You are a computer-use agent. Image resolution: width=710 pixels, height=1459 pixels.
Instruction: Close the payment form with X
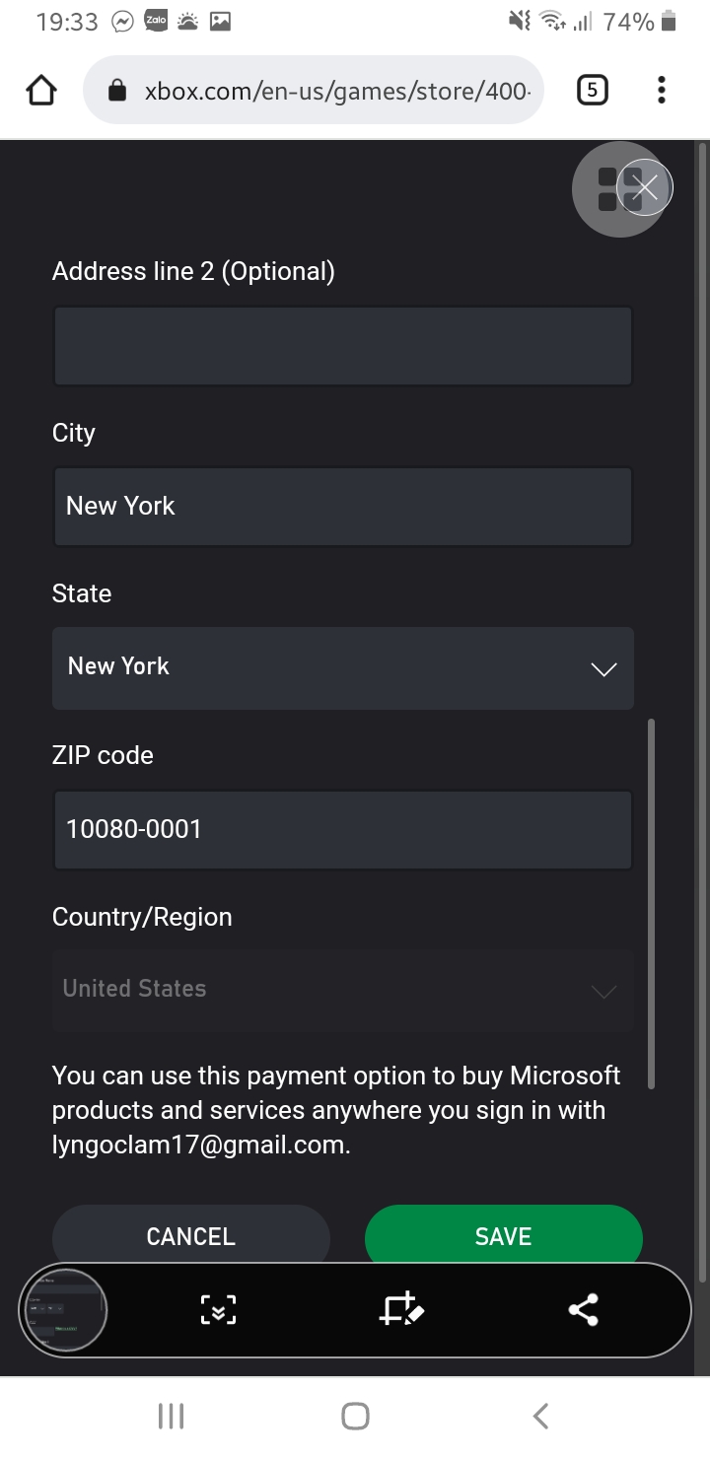[x=646, y=186]
